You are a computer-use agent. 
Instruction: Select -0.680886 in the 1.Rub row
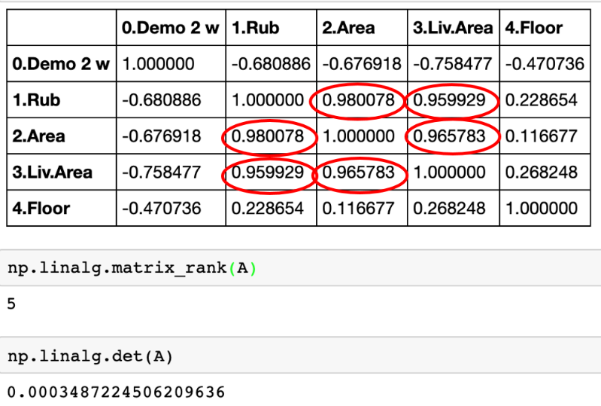click(162, 99)
